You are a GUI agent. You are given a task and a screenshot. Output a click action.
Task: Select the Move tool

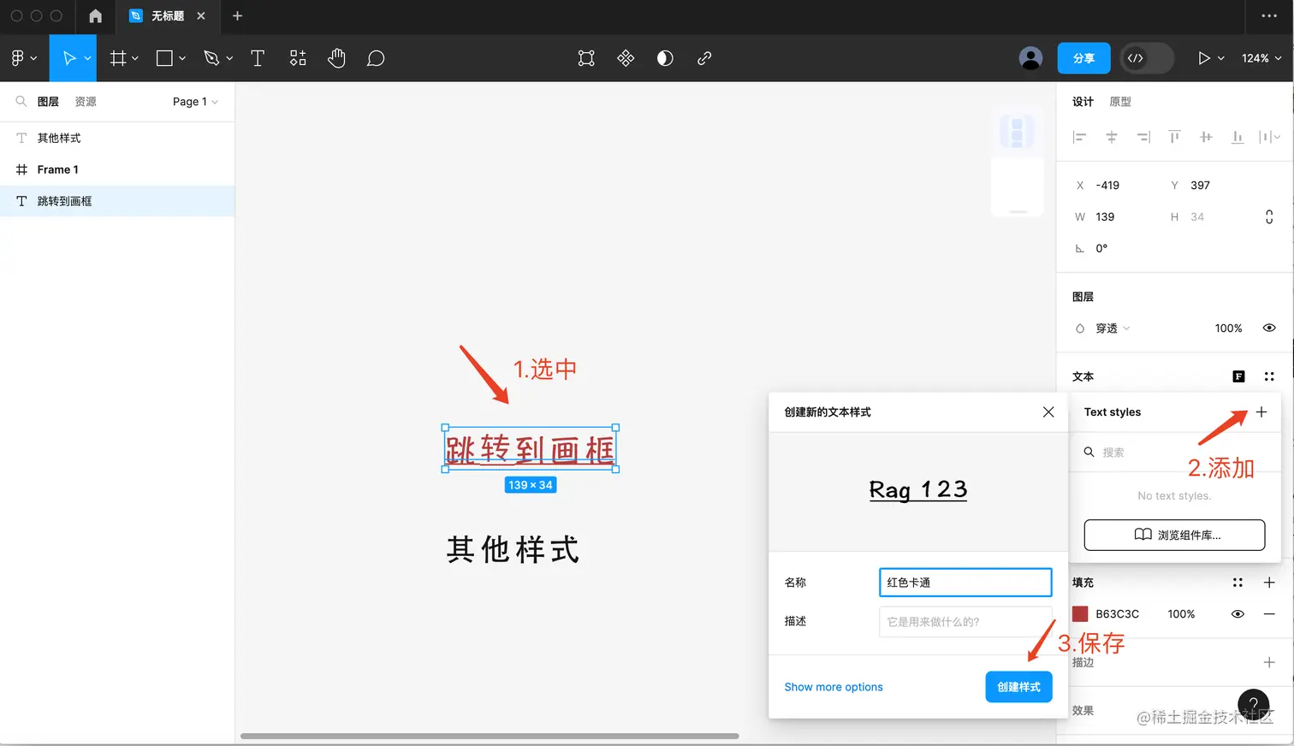click(68, 58)
